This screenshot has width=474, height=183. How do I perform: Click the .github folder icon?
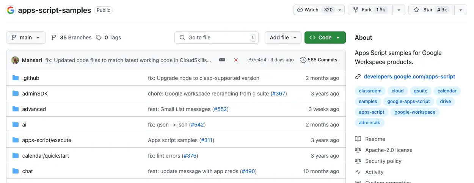tap(16, 78)
